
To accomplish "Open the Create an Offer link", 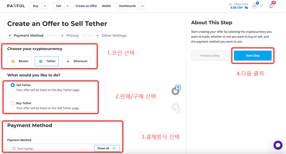I will [86, 6].
